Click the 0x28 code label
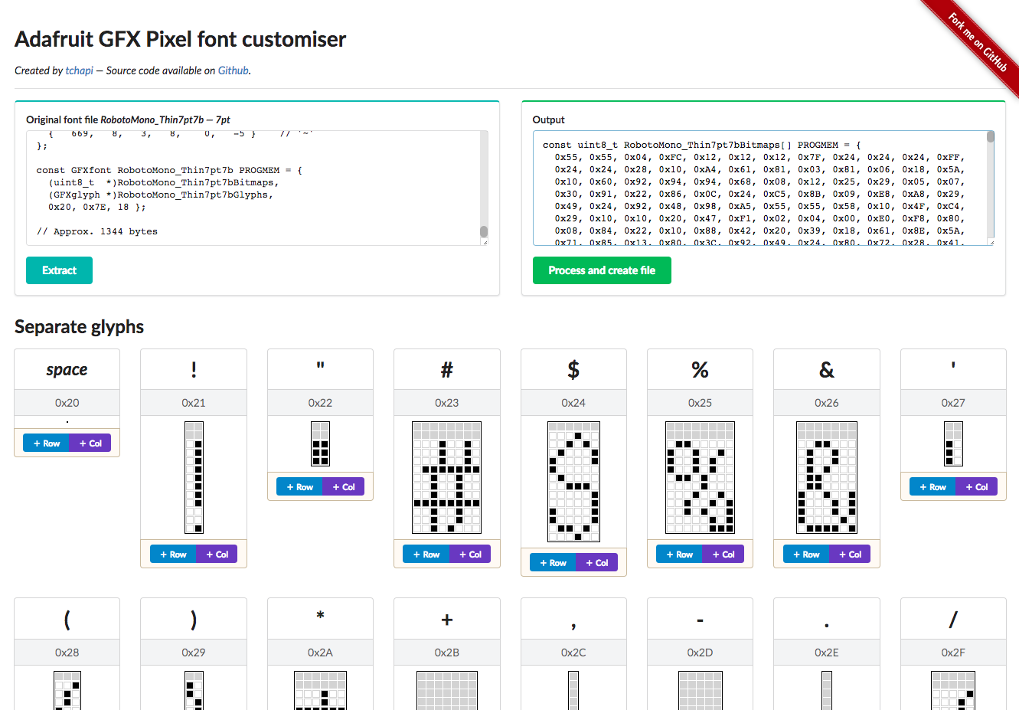1019x710 pixels. [x=67, y=653]
